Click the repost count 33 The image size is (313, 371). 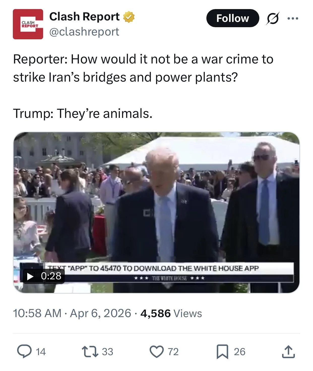107,352
